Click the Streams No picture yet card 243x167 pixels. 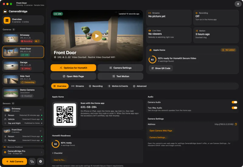169,18
